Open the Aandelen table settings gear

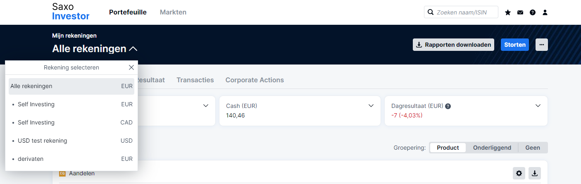pos(519,173)
